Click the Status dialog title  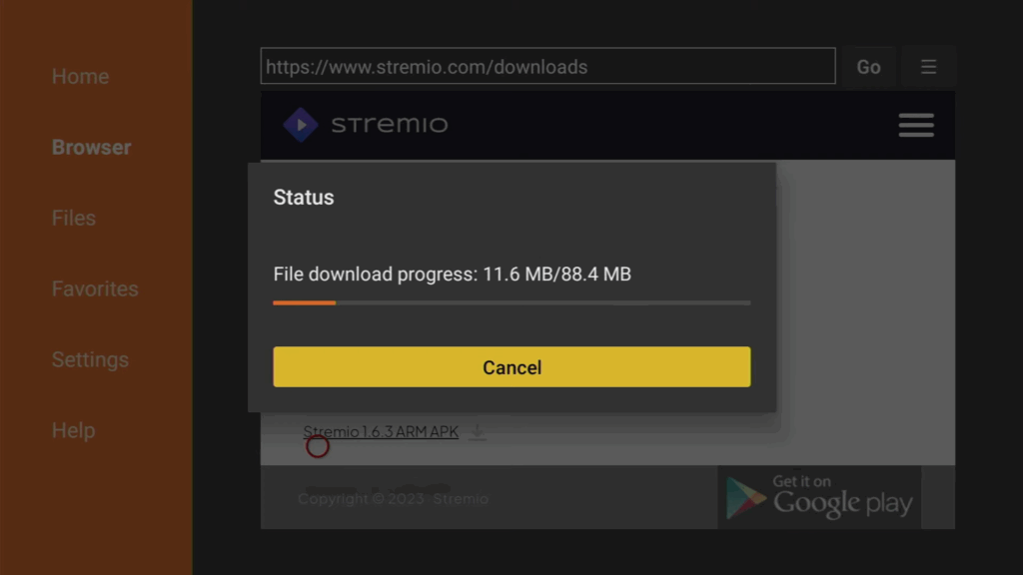pyautogui.click(x=304, y=197)
